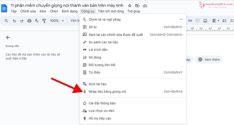Click the linked objects icon
This screenshot has width=234, height=125.
click(85, 65)
